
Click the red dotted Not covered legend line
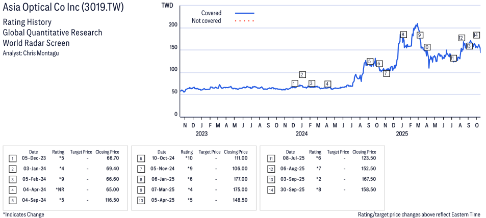click(244, 21)
